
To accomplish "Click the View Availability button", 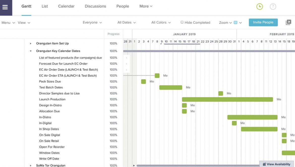I will 276,164.
